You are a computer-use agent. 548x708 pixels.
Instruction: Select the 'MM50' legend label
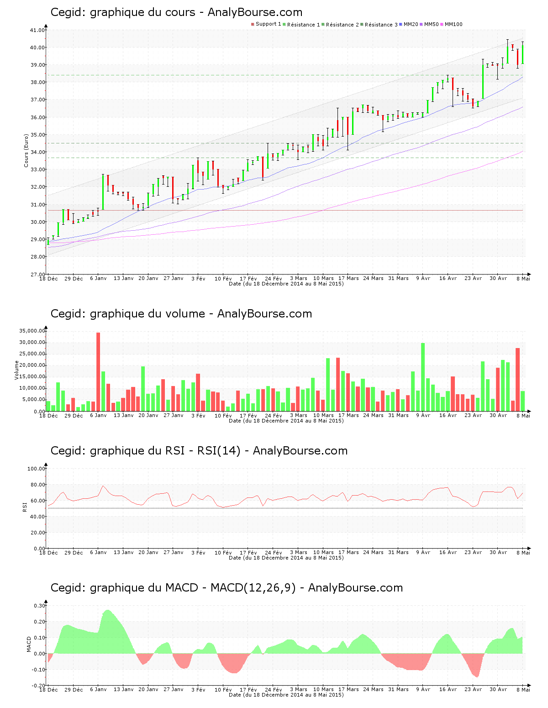click(432, 24)
